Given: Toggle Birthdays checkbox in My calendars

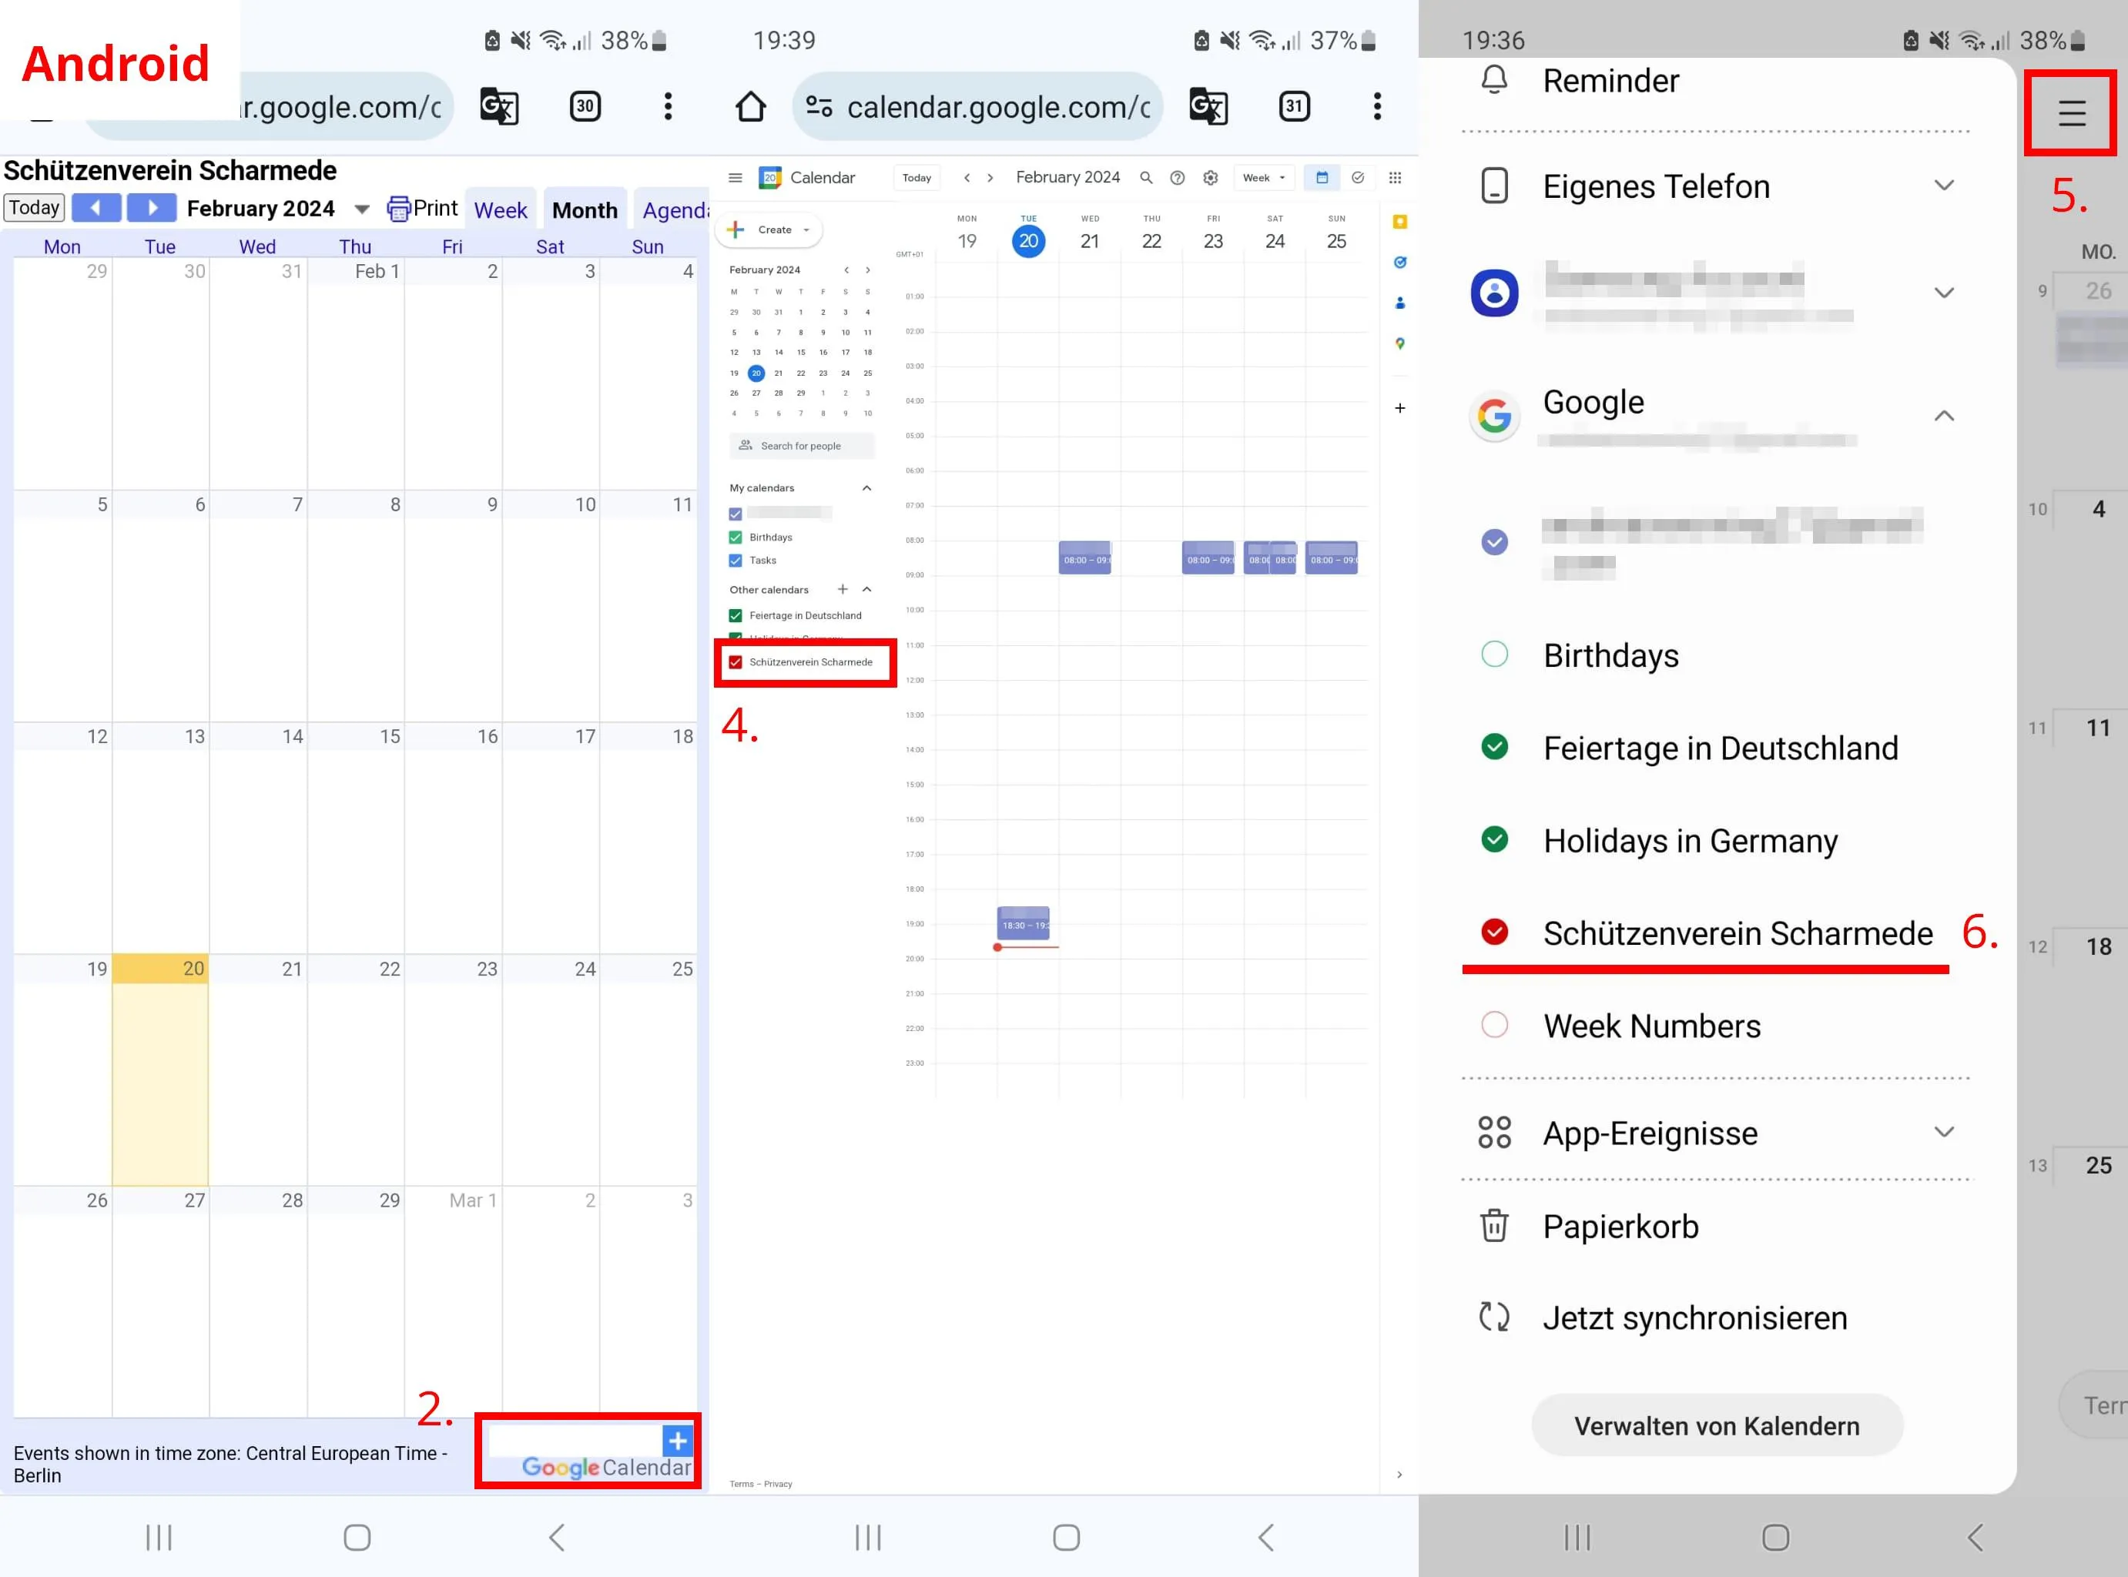Looking at the screenshot, I should click(735, 537).
